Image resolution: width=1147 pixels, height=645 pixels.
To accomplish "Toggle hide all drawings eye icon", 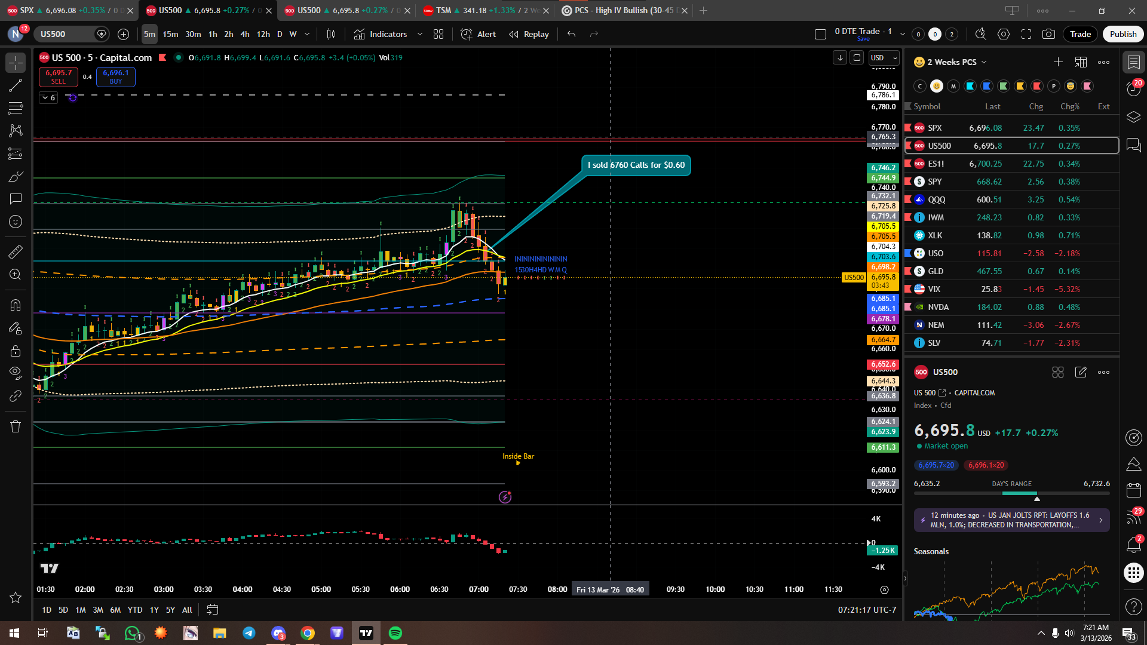I will click(x=16, y=373).
